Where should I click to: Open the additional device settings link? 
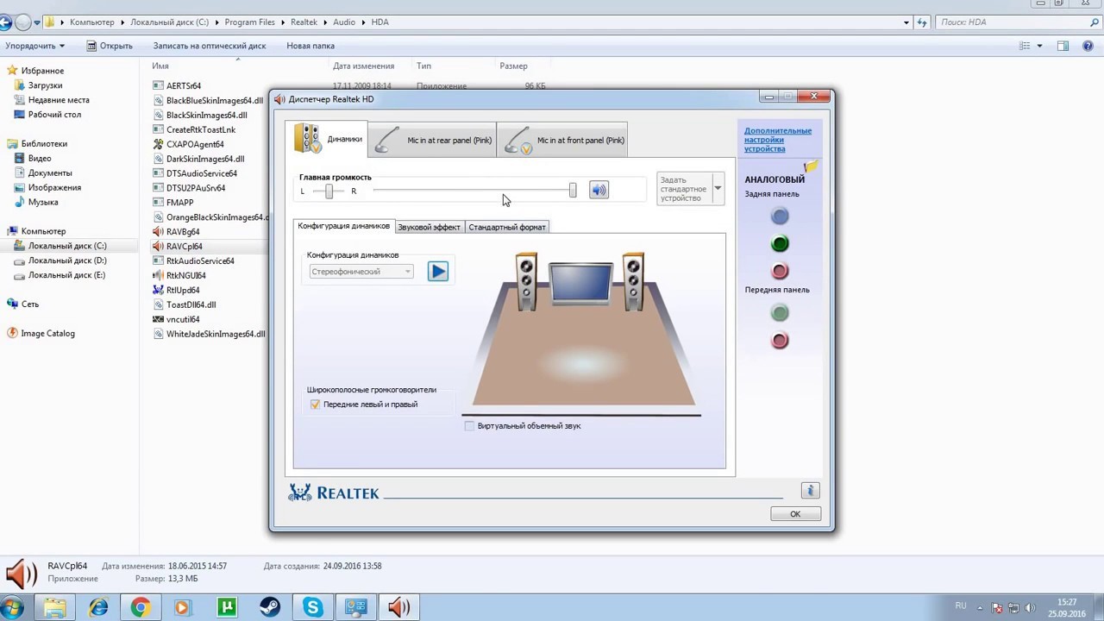(x=778, y=140)
